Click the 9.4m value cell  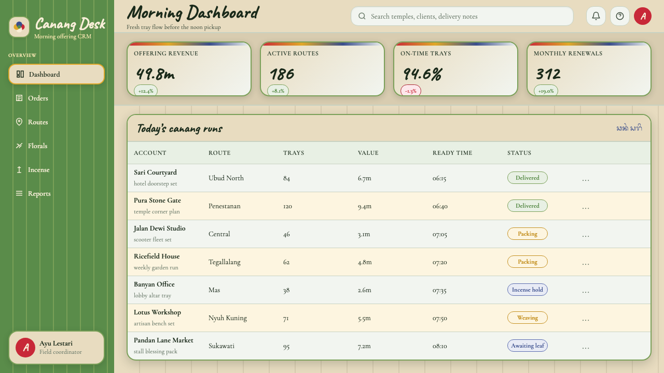click(x=365, y=206)
